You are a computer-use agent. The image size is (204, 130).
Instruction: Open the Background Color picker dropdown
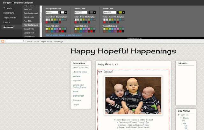(63, 12)
